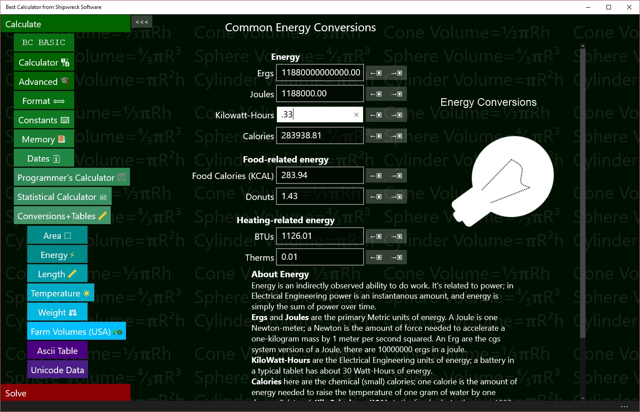
Task: Click inside the Ergs value field
Action: [x=320, y=73]
